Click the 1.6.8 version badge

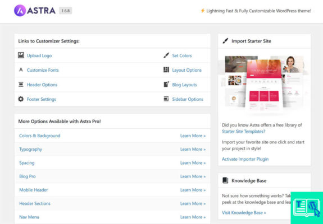[66, 11]
